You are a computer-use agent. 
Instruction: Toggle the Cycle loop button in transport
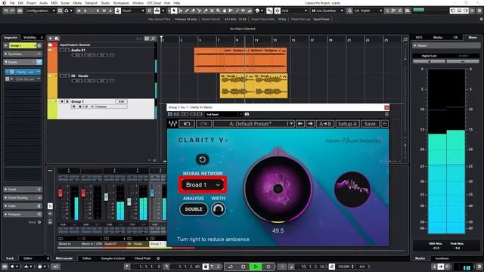[x=231, y=267]
